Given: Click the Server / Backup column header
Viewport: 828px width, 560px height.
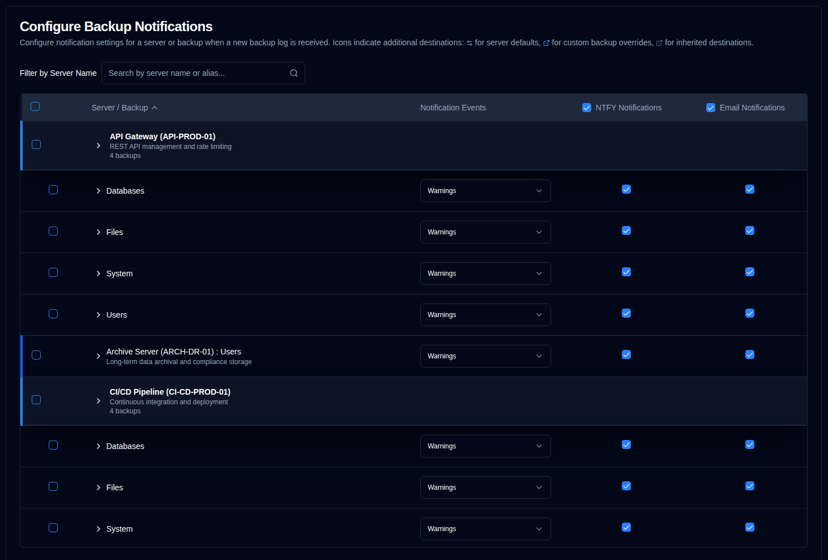Looking at the screenshot, I should [119, 108].
